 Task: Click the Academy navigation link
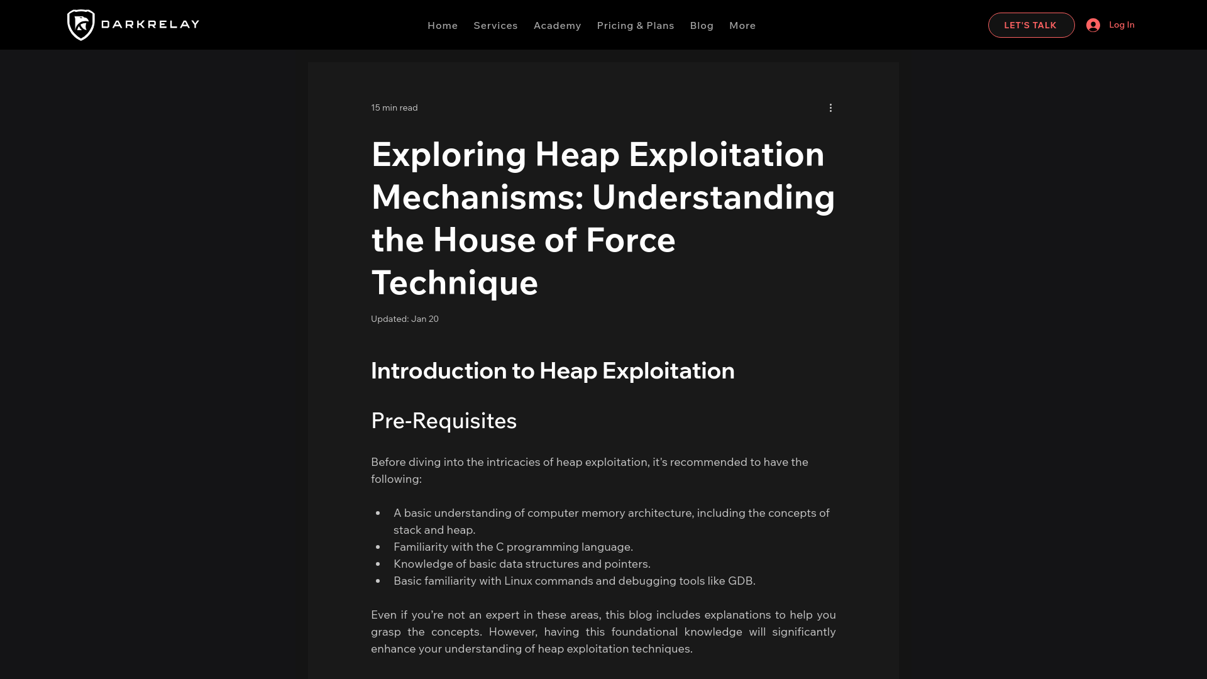point(557,25)
